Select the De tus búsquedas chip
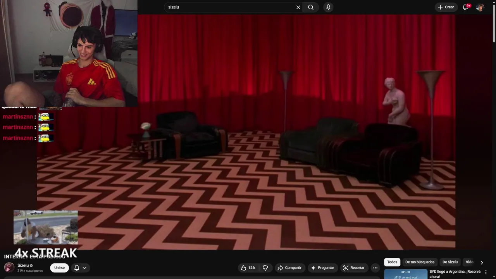 pyautogui.click(x=420, y=262)
